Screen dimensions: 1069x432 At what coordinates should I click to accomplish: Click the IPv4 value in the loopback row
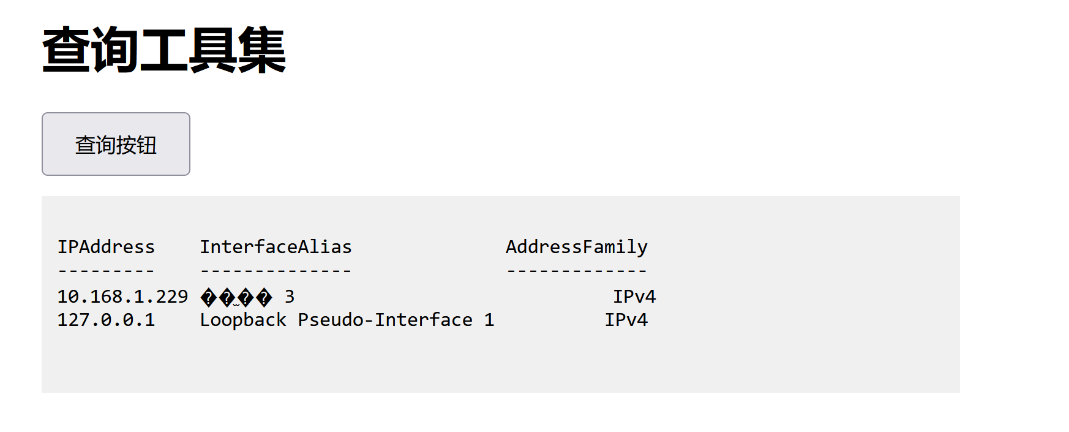pos(626,320)
